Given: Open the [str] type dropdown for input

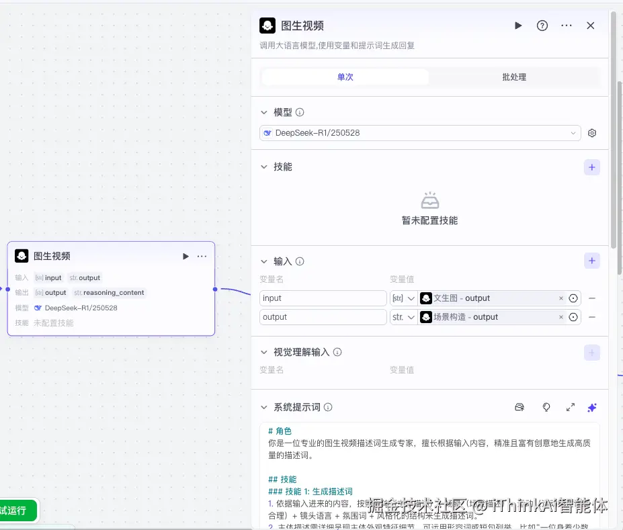Looking at the screenshot, I should (x=403, y=298).
